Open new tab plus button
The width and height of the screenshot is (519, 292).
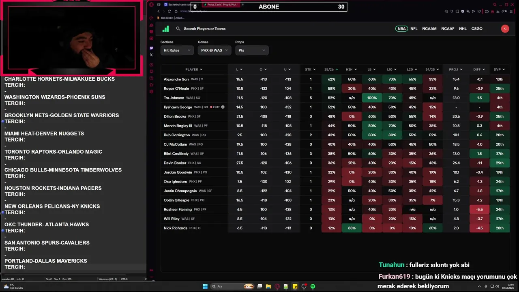(242, 4)
